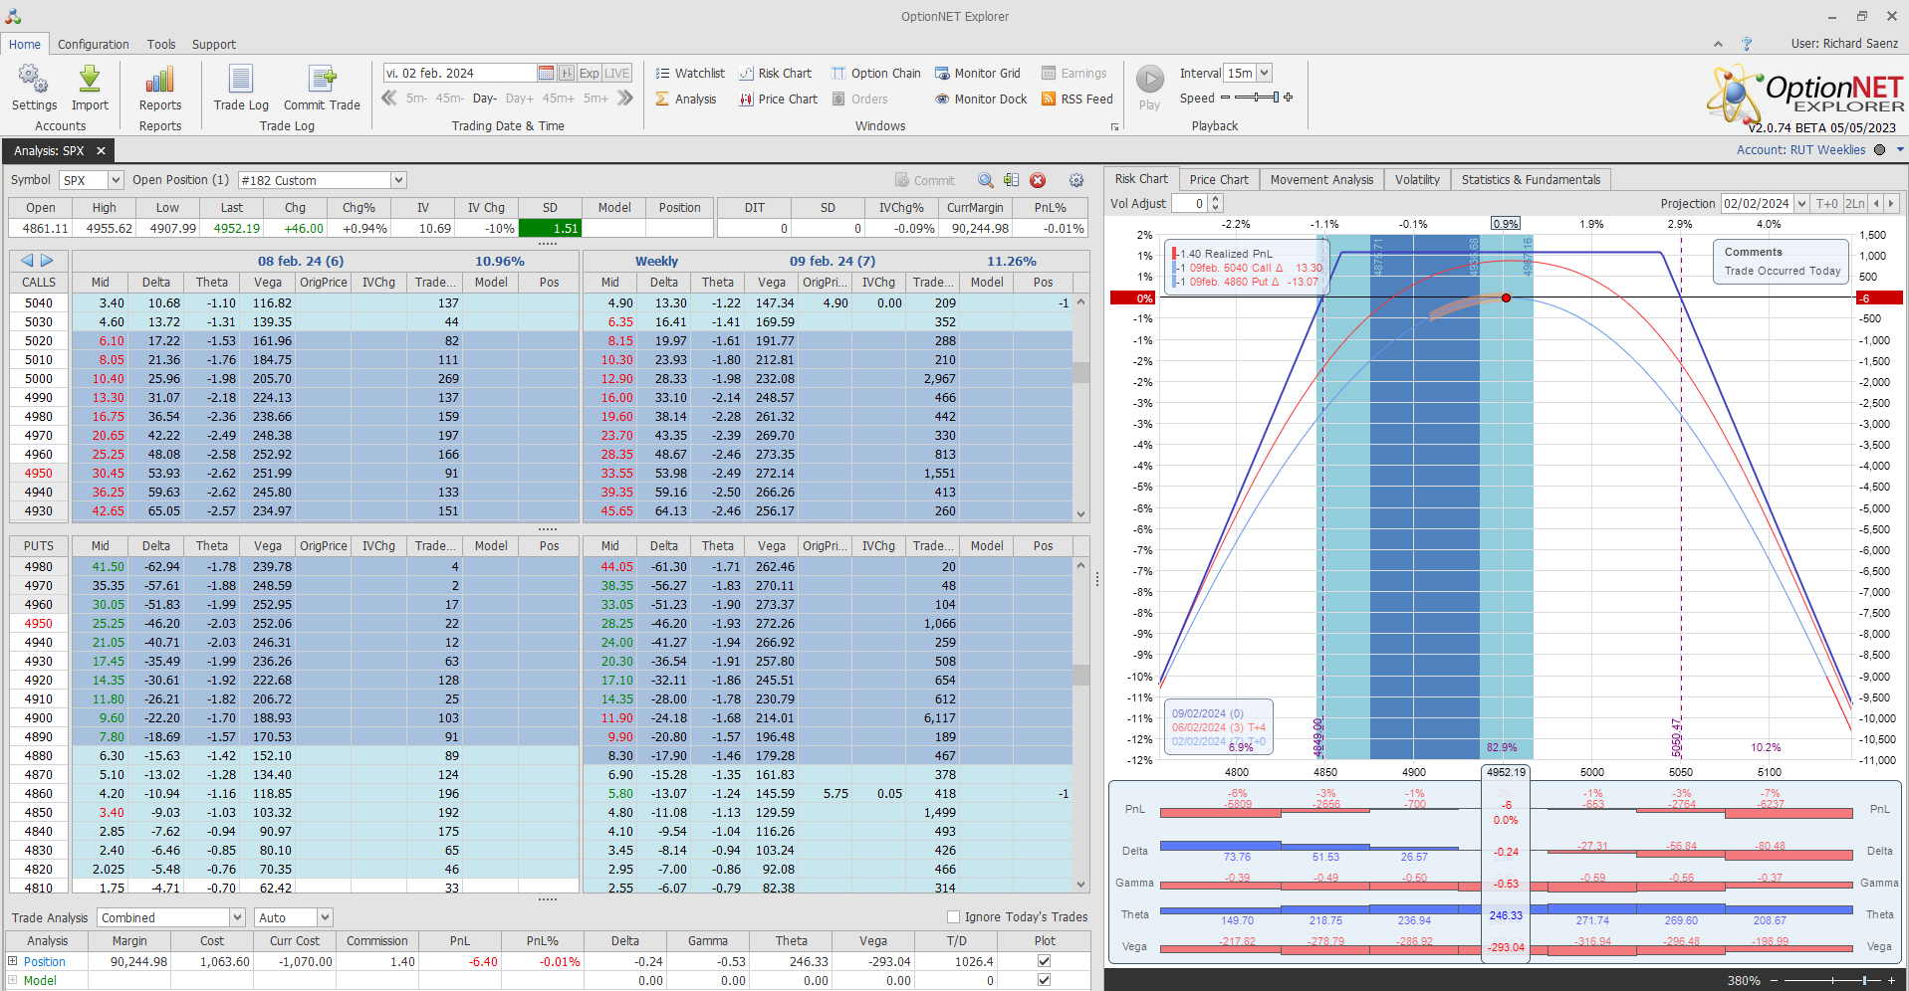The image size is (1909, 991).
Task: Open the Settings gear icon
Action: click(34, 80)
